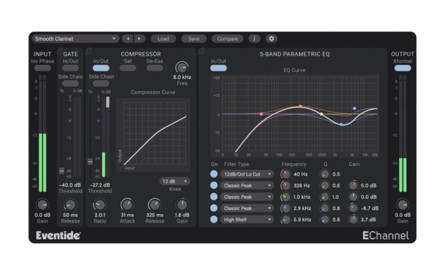Click the yellow EQ curve node
The width and height of the screenshot is (445, 275).
tap(321, 114)
